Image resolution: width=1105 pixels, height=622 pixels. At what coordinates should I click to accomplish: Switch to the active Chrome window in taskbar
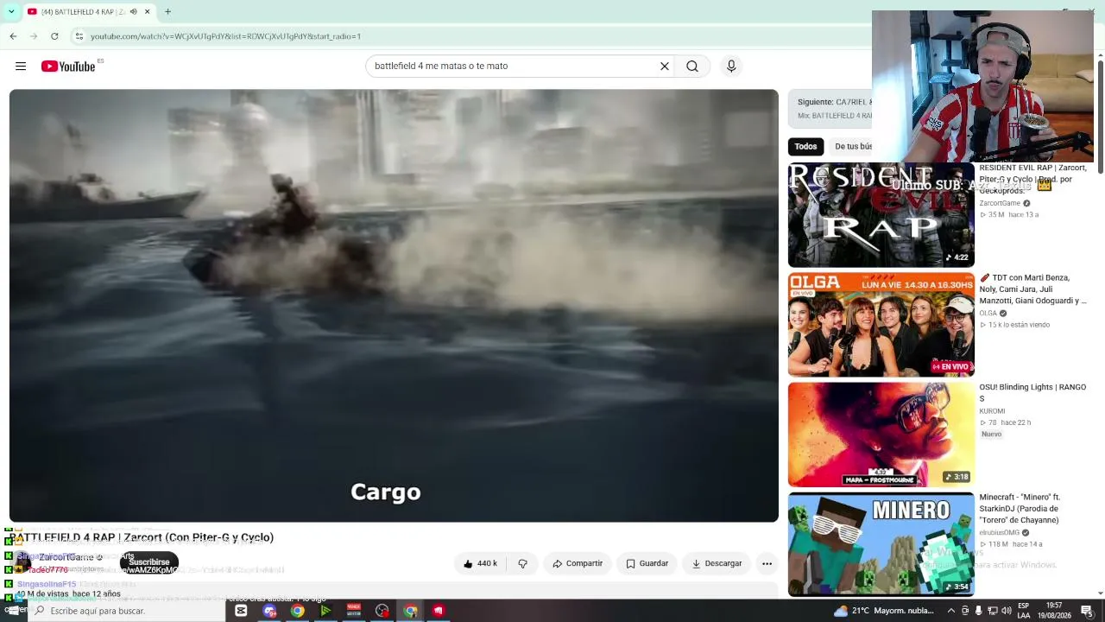coord(410,611)
